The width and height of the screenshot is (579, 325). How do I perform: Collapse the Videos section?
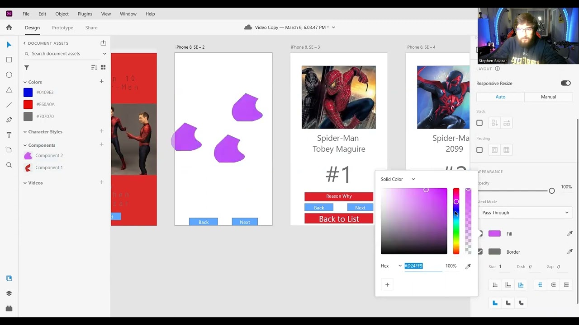[x=25, y=183]
